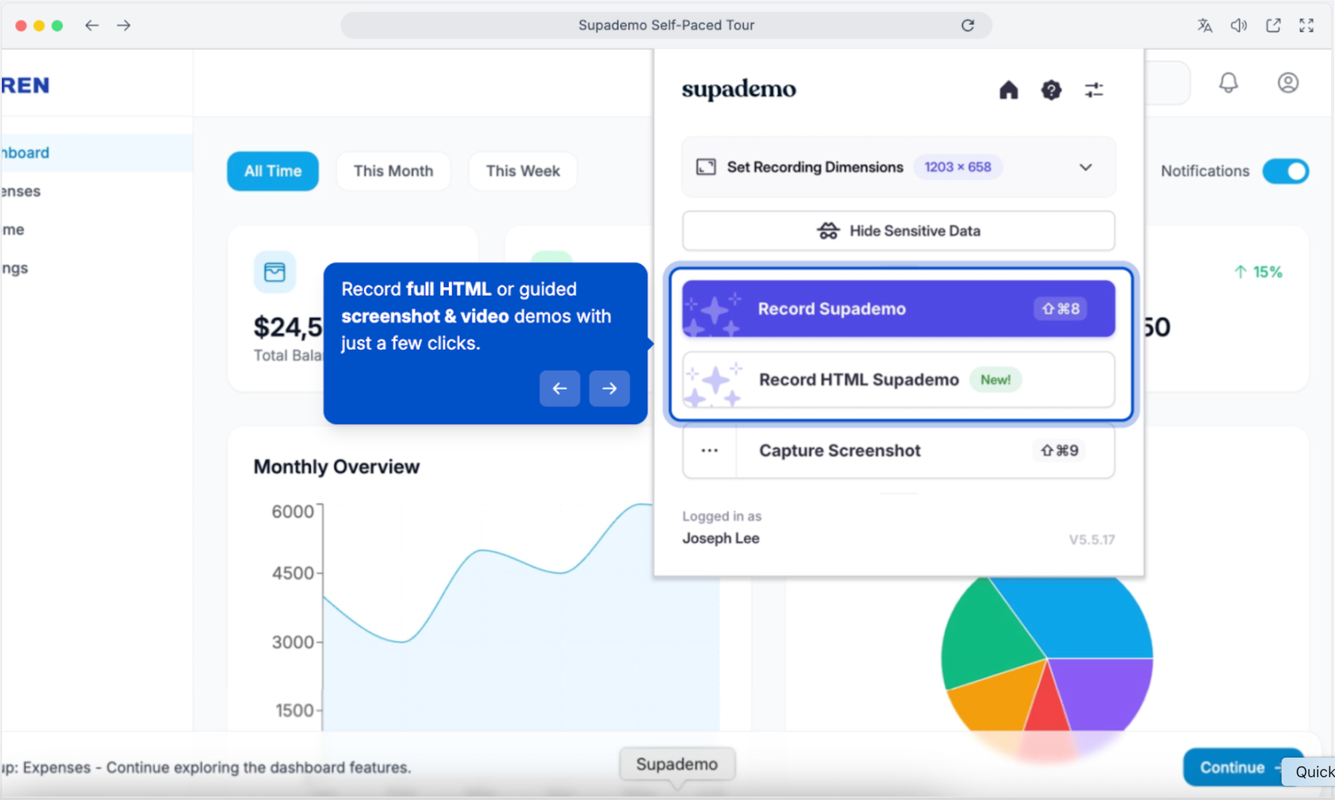Open the Dashboard sidebar item
1335x800 pixels.
click(x=97, y=152)
